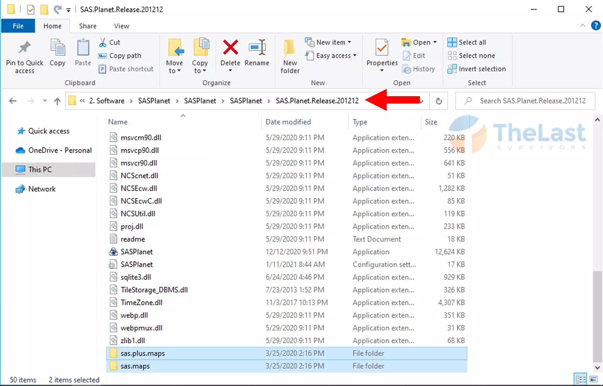Go up one folder level arrow

pyautogui.click(x=57, y=101)
